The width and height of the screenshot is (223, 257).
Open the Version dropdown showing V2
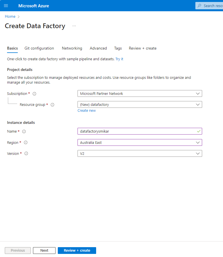point(140,154)
